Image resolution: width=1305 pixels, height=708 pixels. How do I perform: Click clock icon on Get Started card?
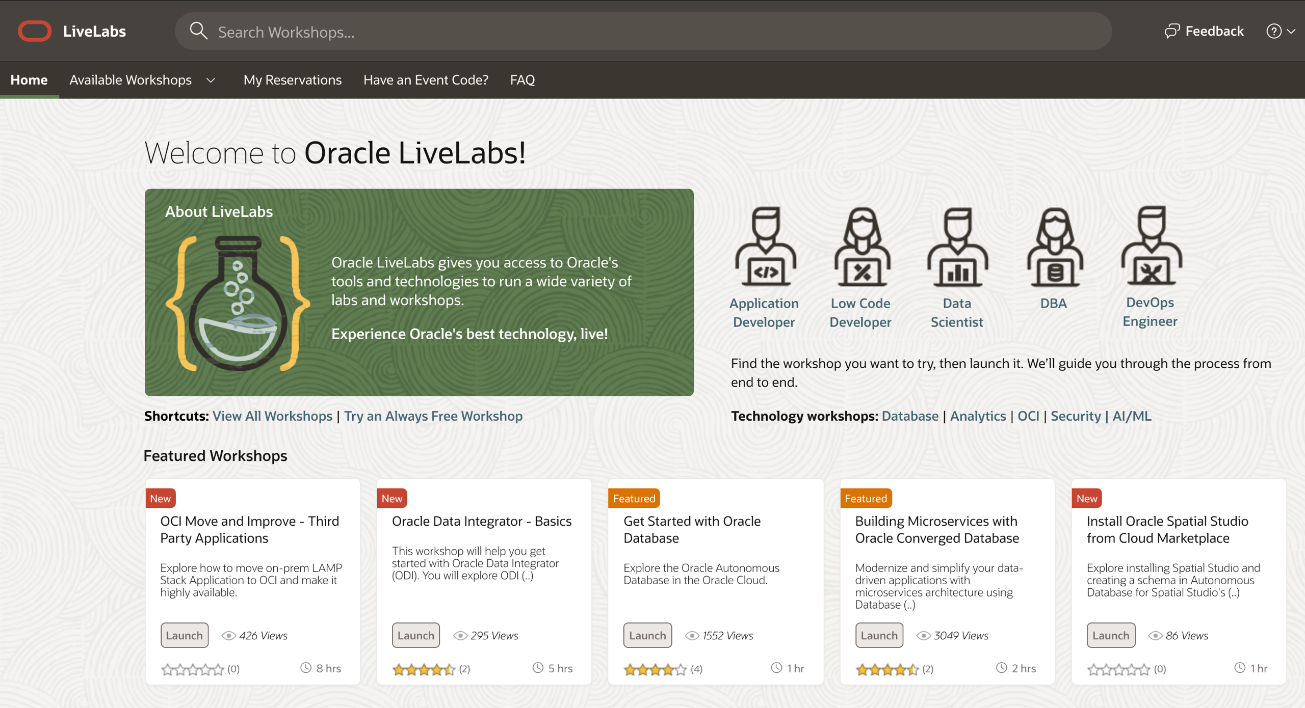(776, 668)
